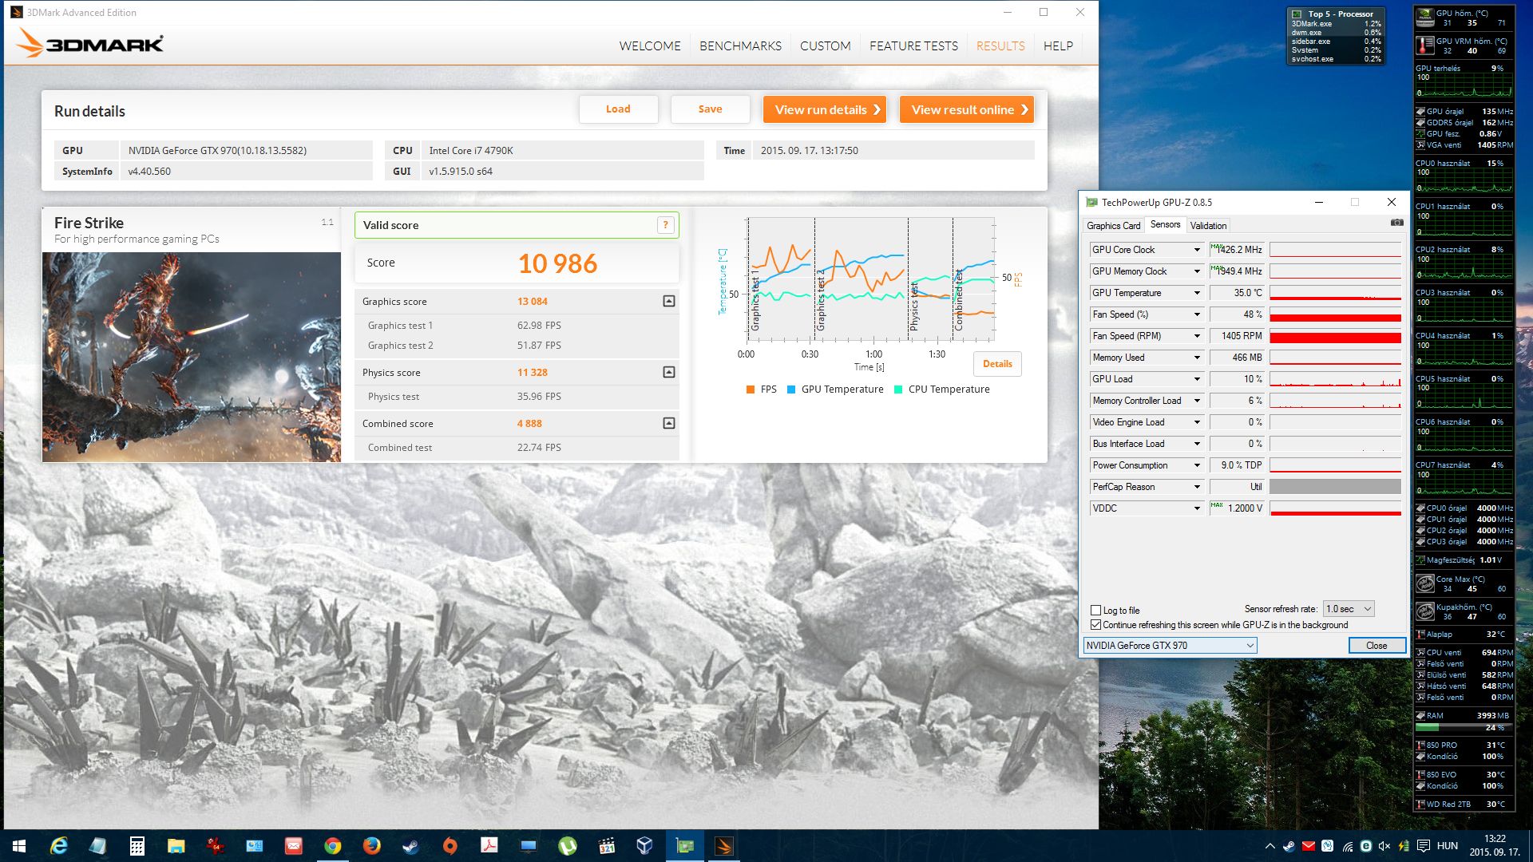
Task: Click the 3DMark taskbar icon
Action: (724, 846)
